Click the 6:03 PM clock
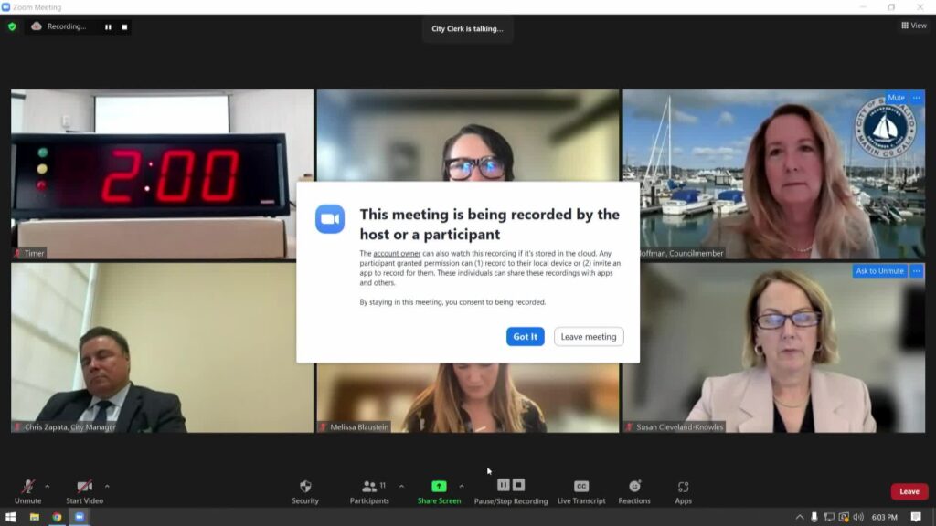 [x=884, y=517]
